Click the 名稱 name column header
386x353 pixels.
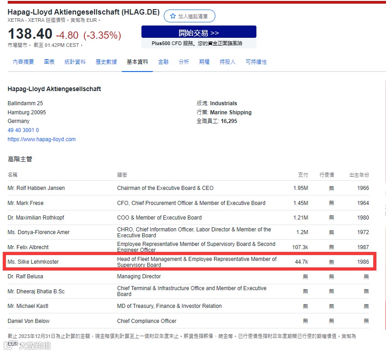coord(13,175)
